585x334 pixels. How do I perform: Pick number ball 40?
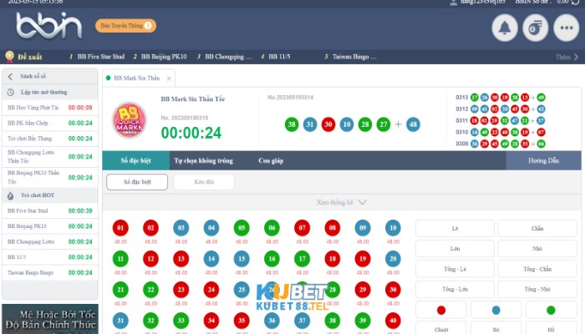coord(393,321)
